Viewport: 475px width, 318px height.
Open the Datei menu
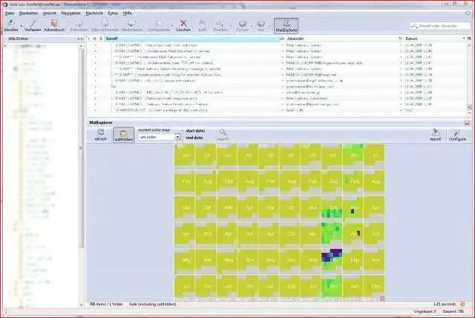click(10, 13)
